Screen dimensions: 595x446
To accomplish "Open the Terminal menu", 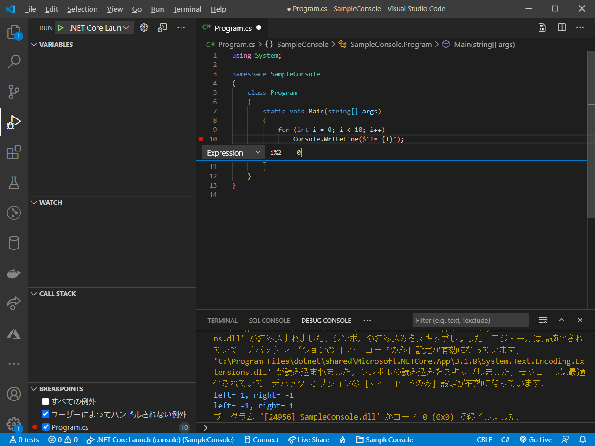I will [188, 9].
